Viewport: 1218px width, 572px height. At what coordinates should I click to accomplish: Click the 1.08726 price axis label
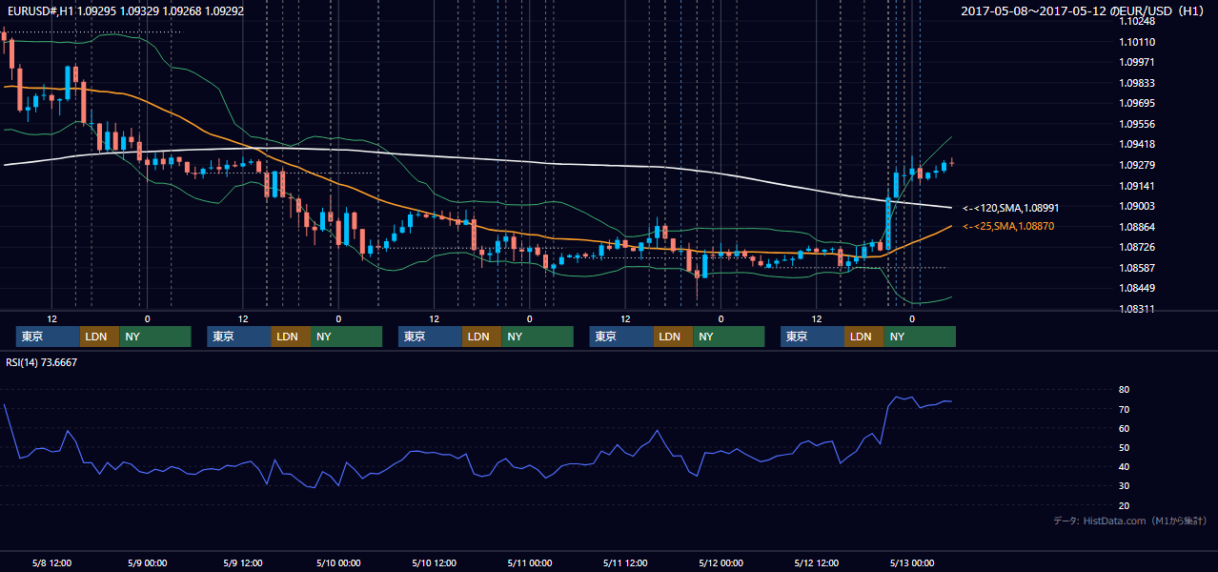pyautogui.click(x=1137, y=247)
